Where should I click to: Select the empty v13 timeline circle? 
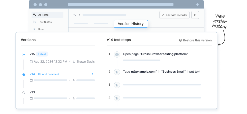pos(24,93)
